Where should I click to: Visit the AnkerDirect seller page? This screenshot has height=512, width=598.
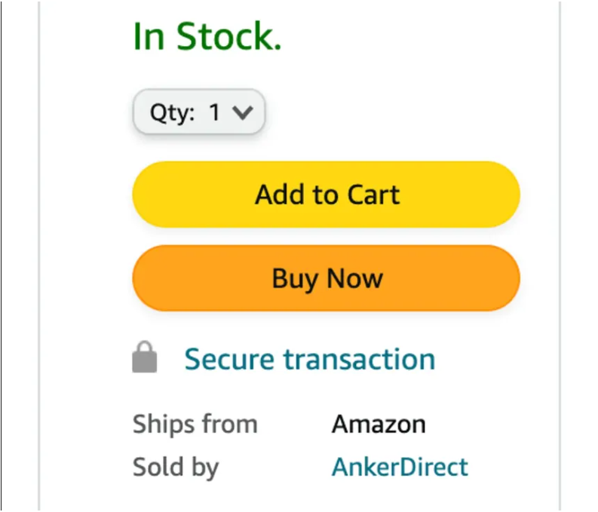[x=400, y=467]
